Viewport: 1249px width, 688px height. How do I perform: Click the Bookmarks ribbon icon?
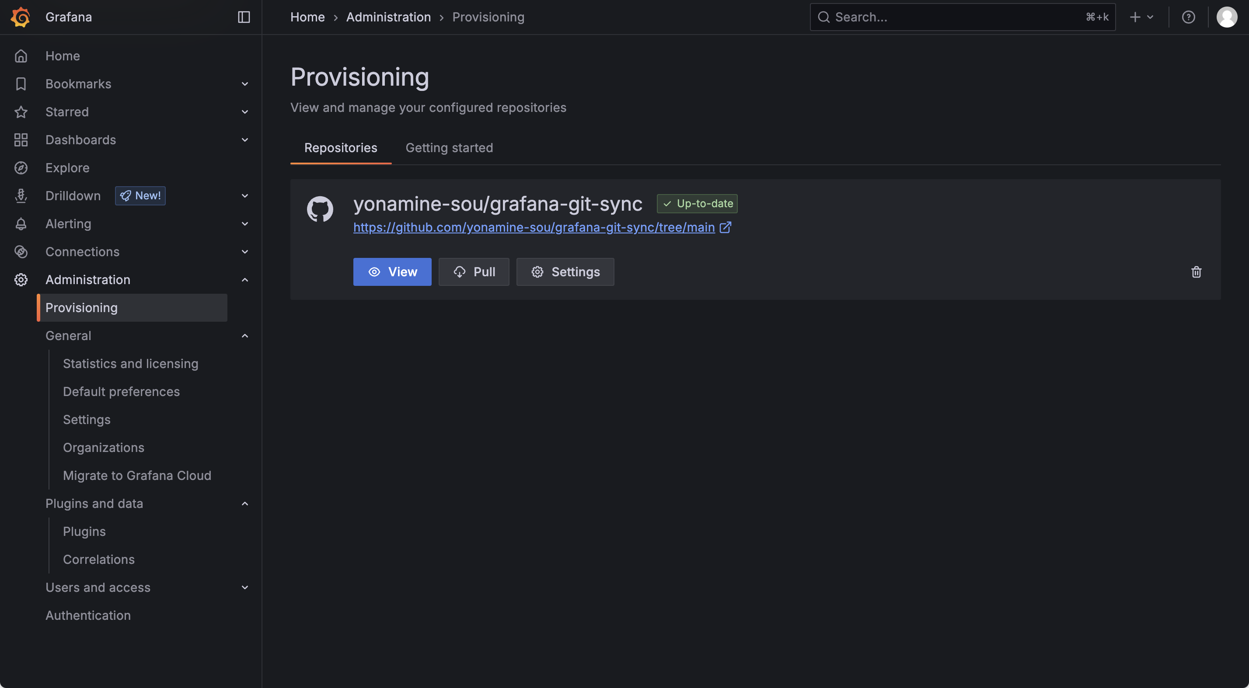pyautogui.click(x=21, y=84)
